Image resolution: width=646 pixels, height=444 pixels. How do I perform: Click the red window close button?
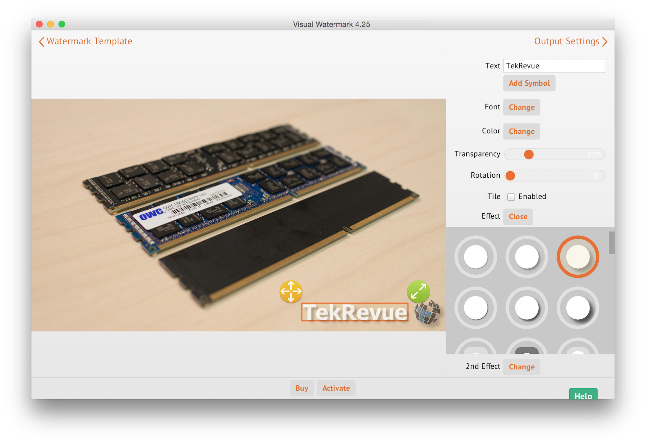39,24
